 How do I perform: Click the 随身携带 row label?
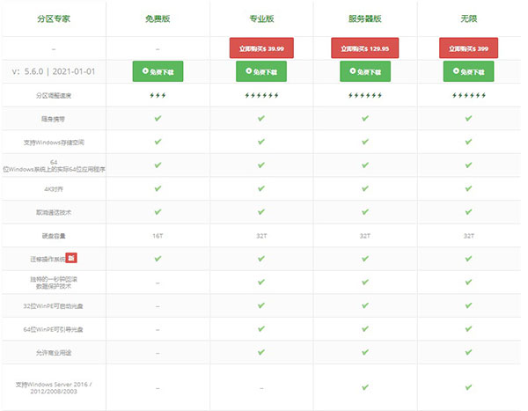tap(53, 119)
